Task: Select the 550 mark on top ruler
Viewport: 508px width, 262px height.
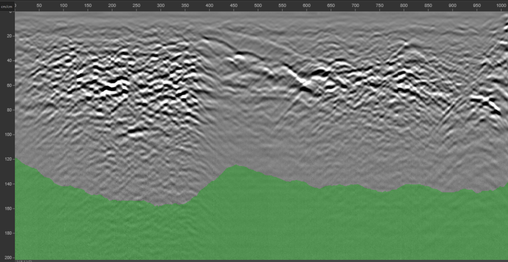Action: tap(282, 5)
